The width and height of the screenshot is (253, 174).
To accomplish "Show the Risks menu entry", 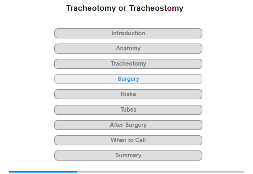I will click(x=128, y=94).
